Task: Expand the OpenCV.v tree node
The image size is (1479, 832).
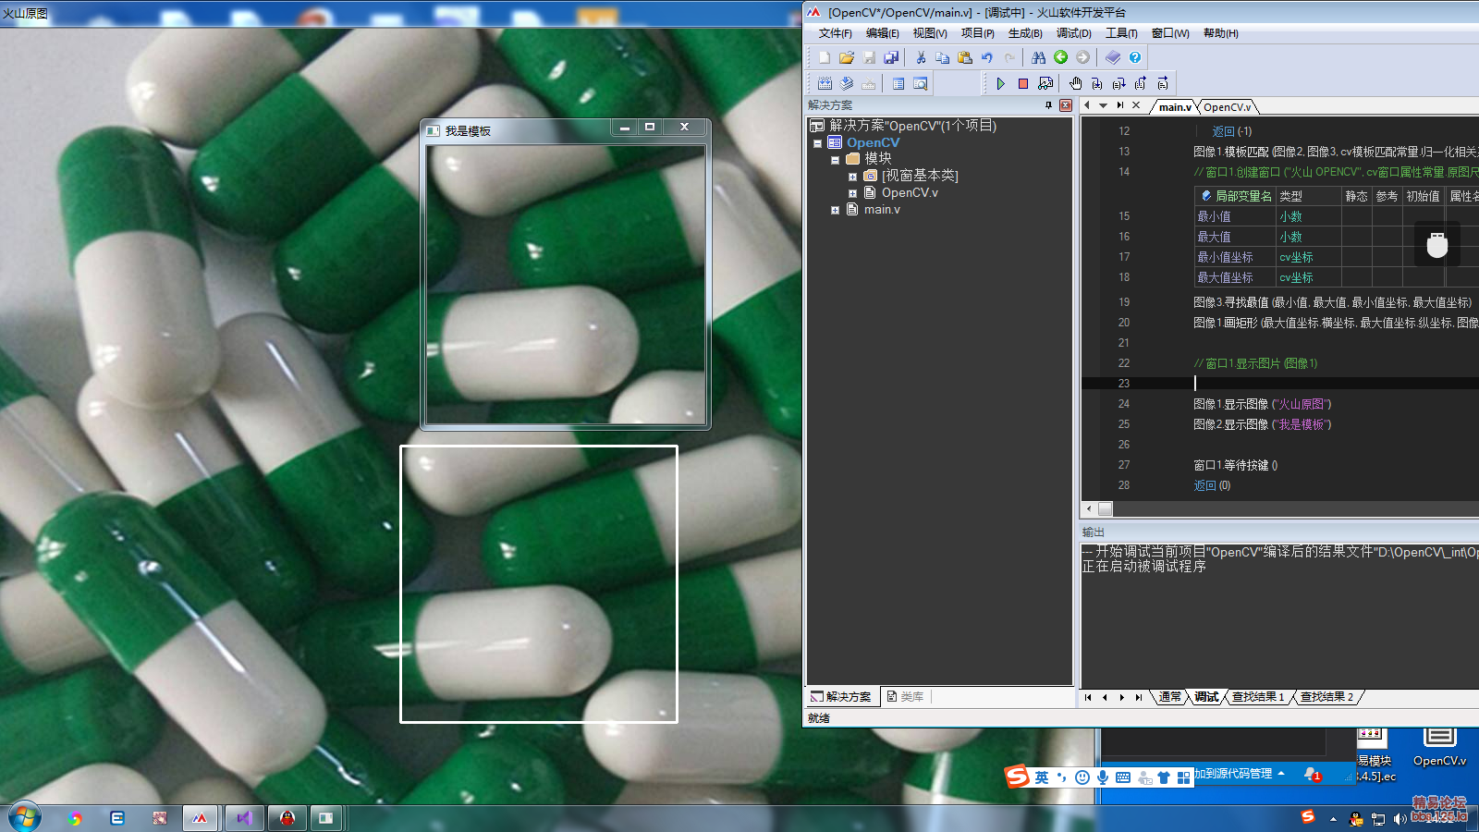Action: (x=852, y=193)
